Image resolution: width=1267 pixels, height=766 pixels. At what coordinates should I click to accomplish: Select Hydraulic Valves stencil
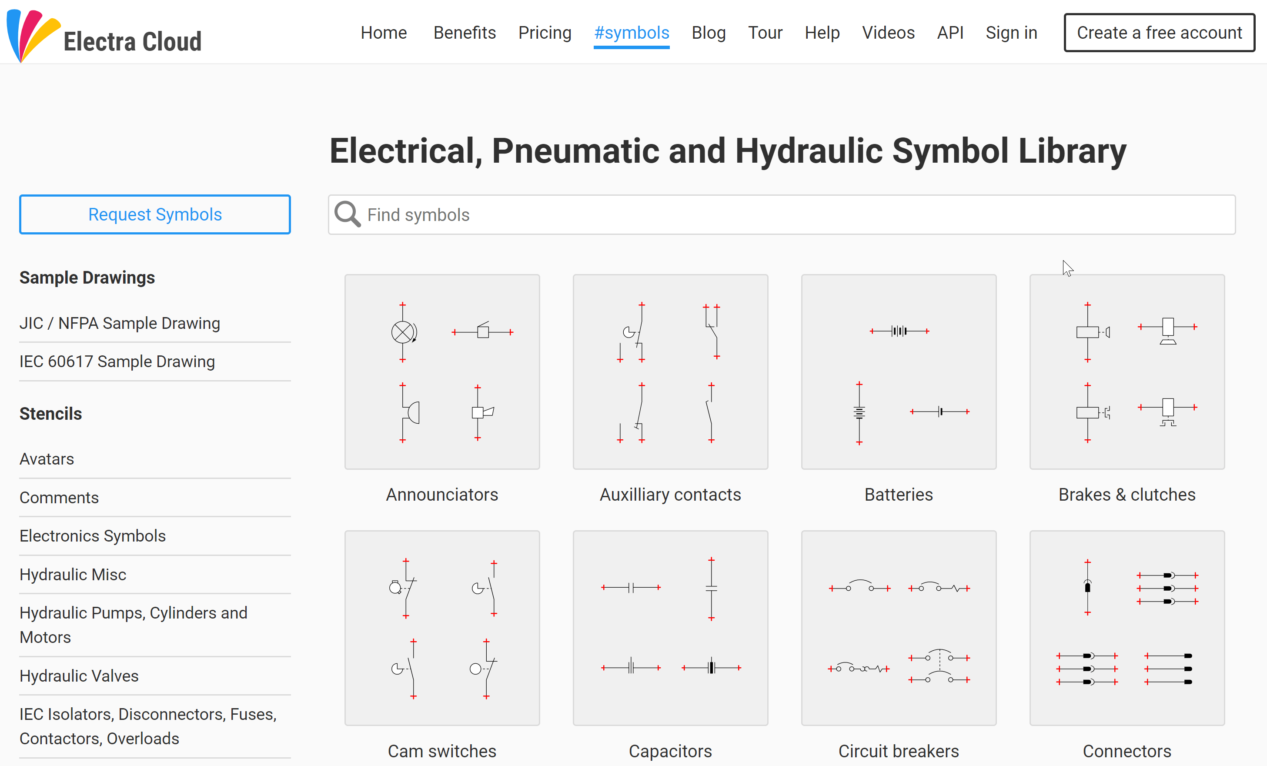(79, 676)
